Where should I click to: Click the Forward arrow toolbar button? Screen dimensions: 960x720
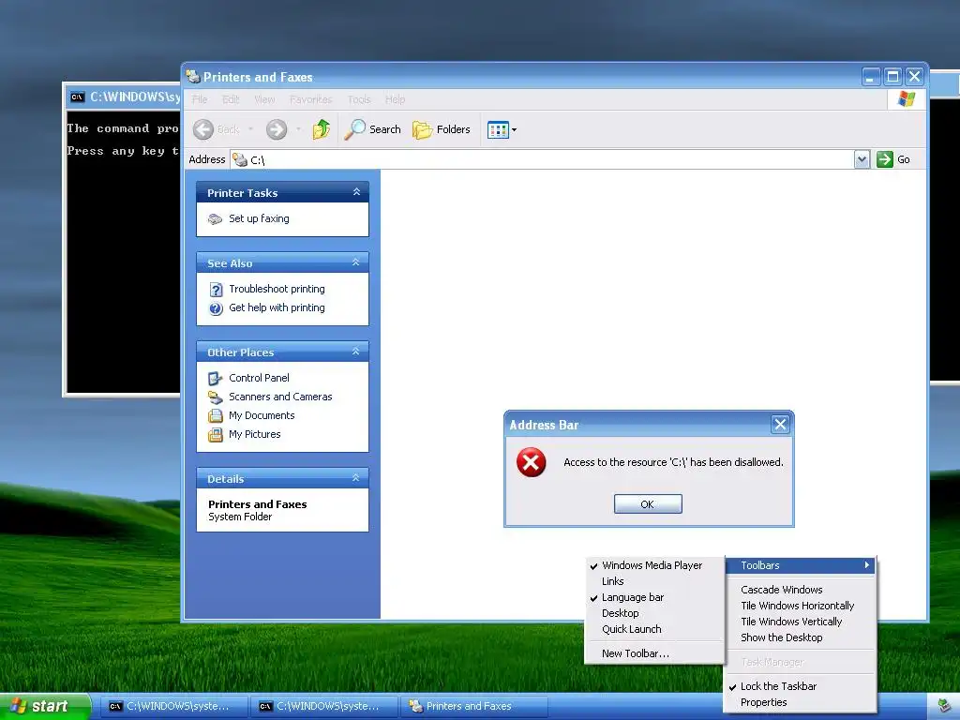(277, 129)
